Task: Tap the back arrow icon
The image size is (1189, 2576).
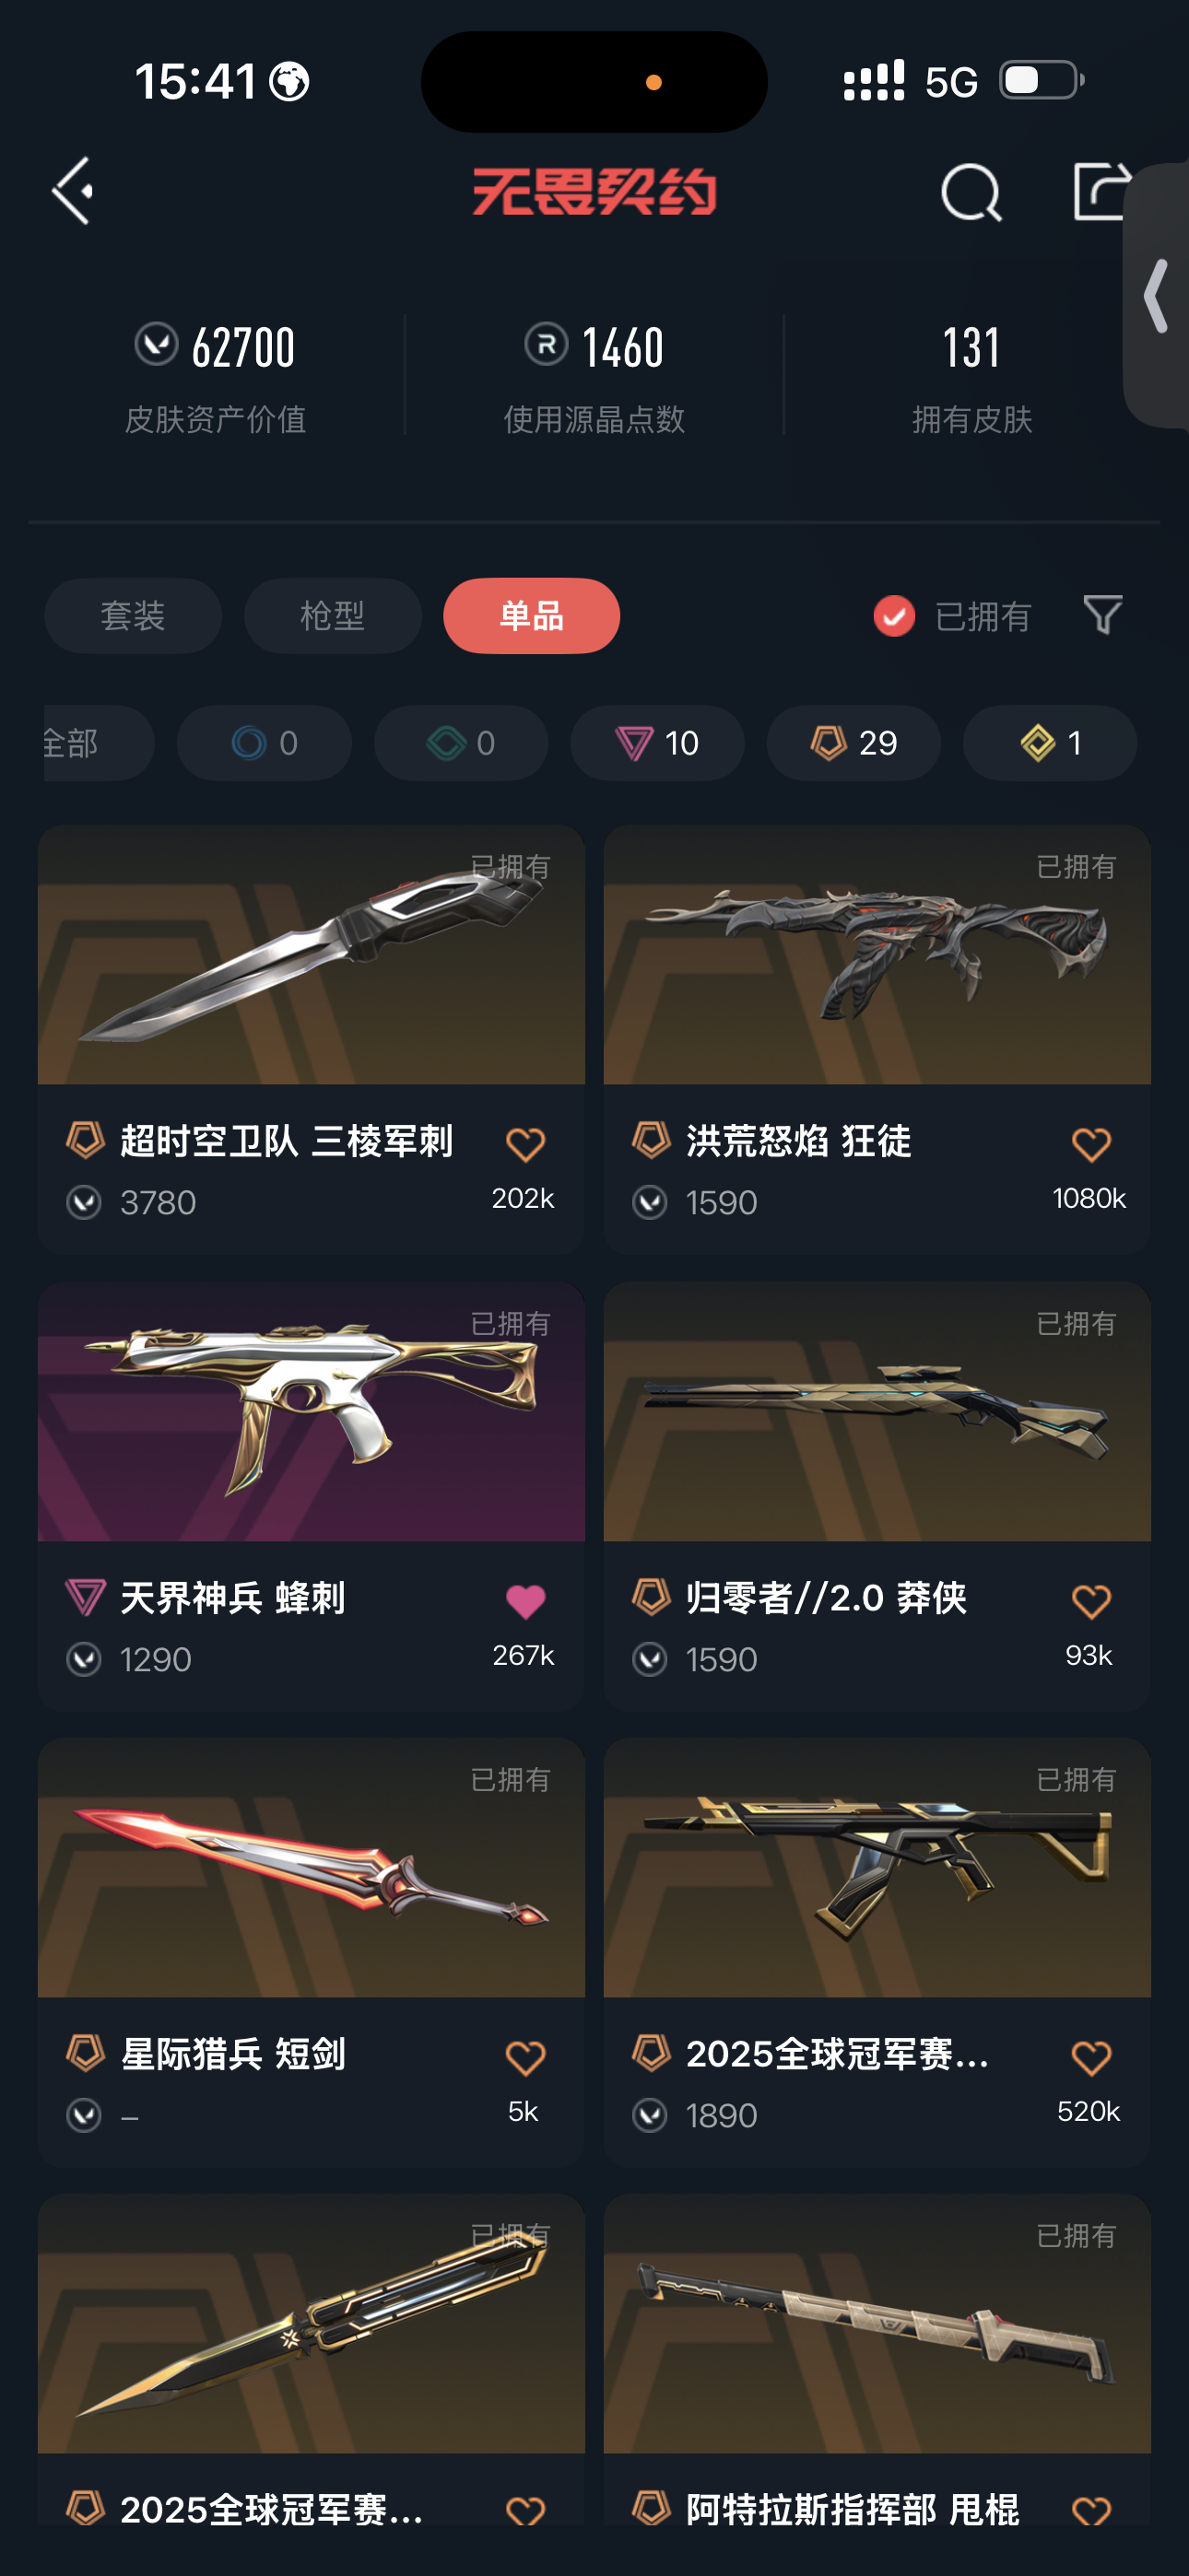Action: (72, 190)
